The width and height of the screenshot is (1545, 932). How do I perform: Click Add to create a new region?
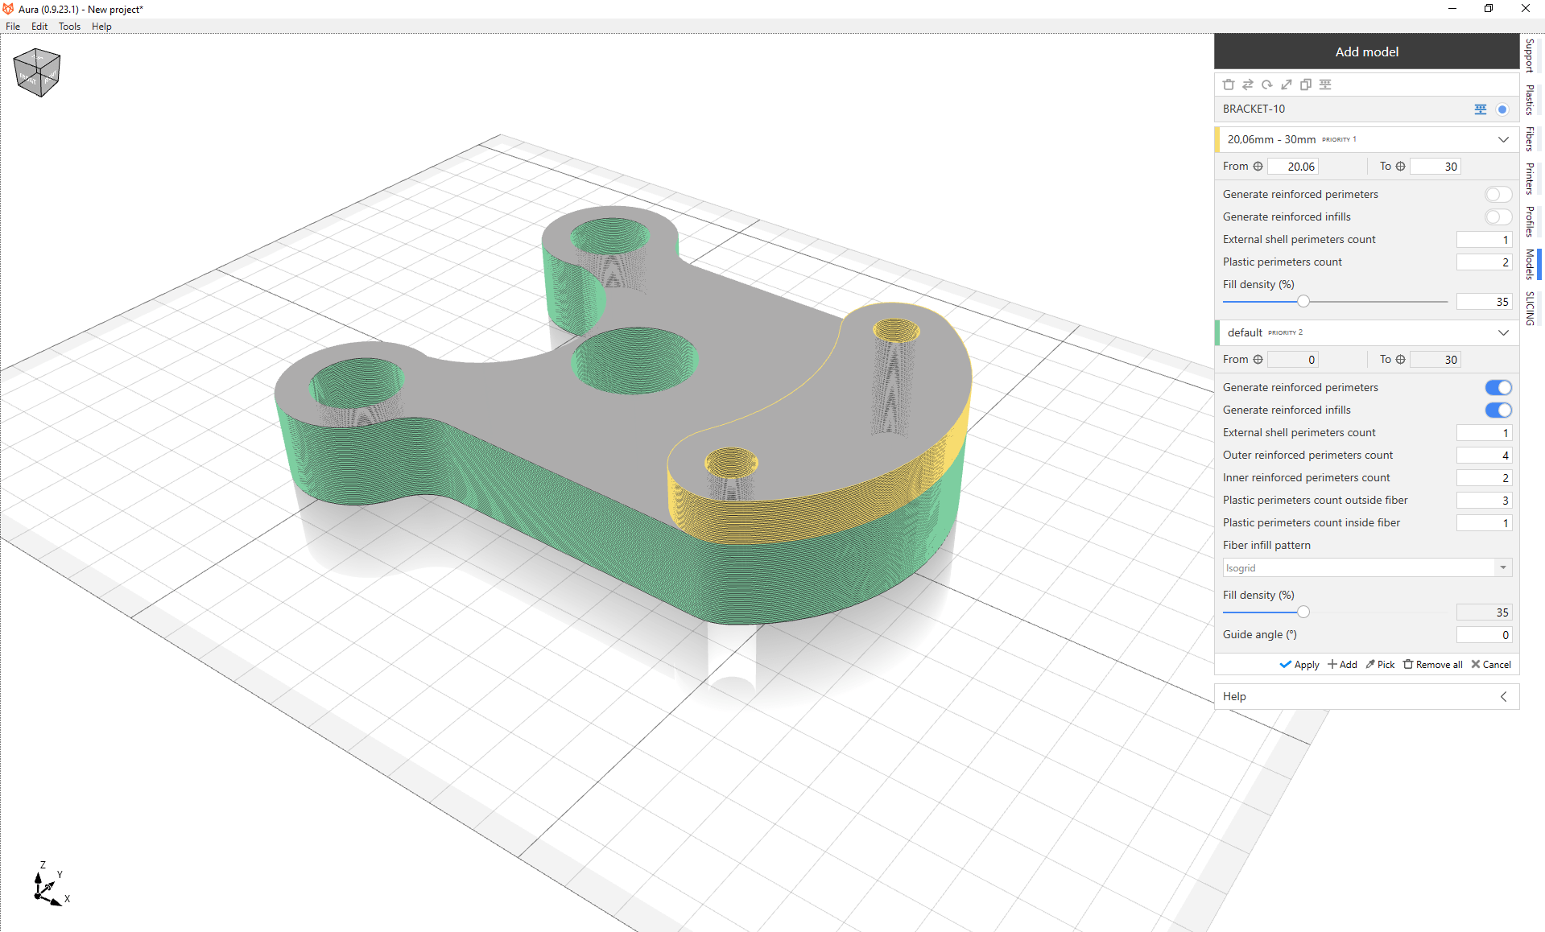coord(1342,665)
